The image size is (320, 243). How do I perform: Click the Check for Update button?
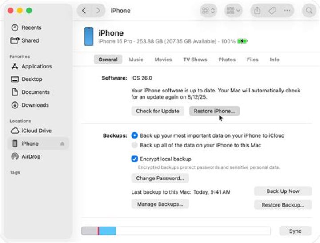click(157, 111)
